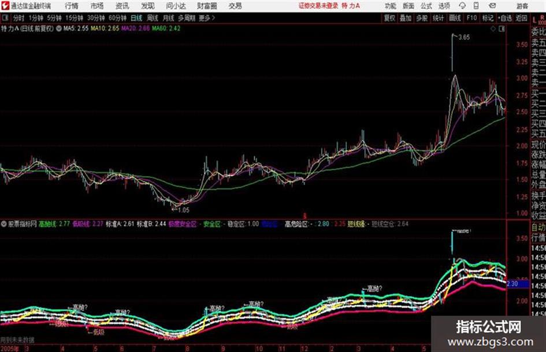Open the 发现 menu
Screen dimensions: 546x352
(148, 6)
